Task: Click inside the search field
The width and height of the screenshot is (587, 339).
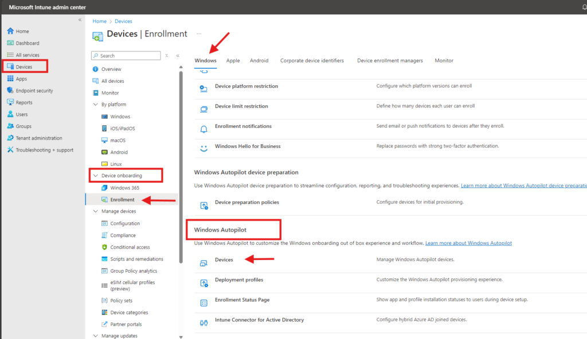Action: [x=126, y=55]
